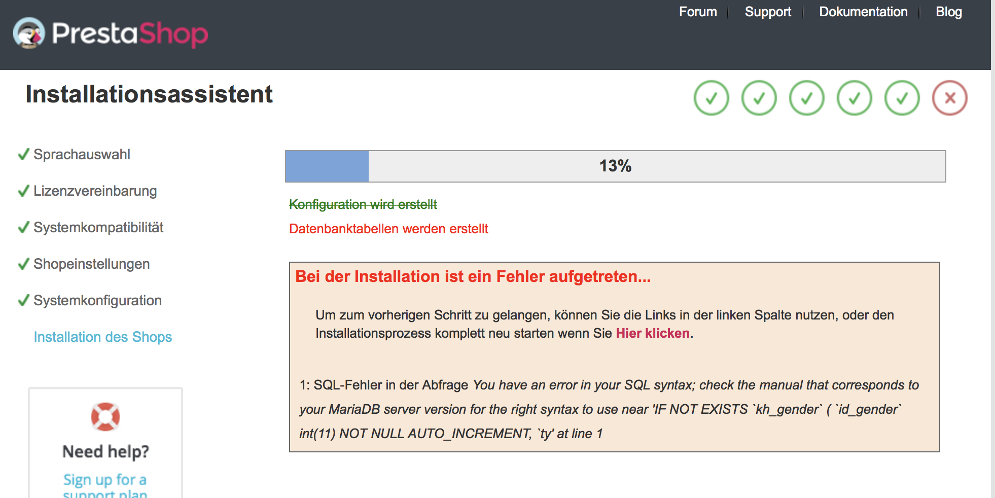Click the 13% installation progress bar
The image size is (995, 498).
(x=615, y=166)
